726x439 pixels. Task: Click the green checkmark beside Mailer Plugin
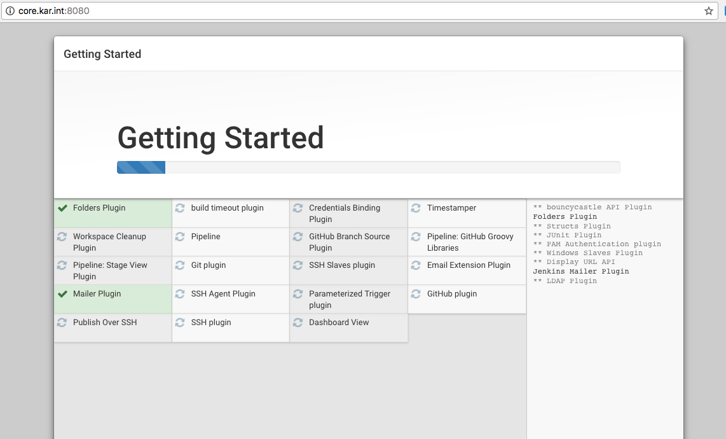62,294
